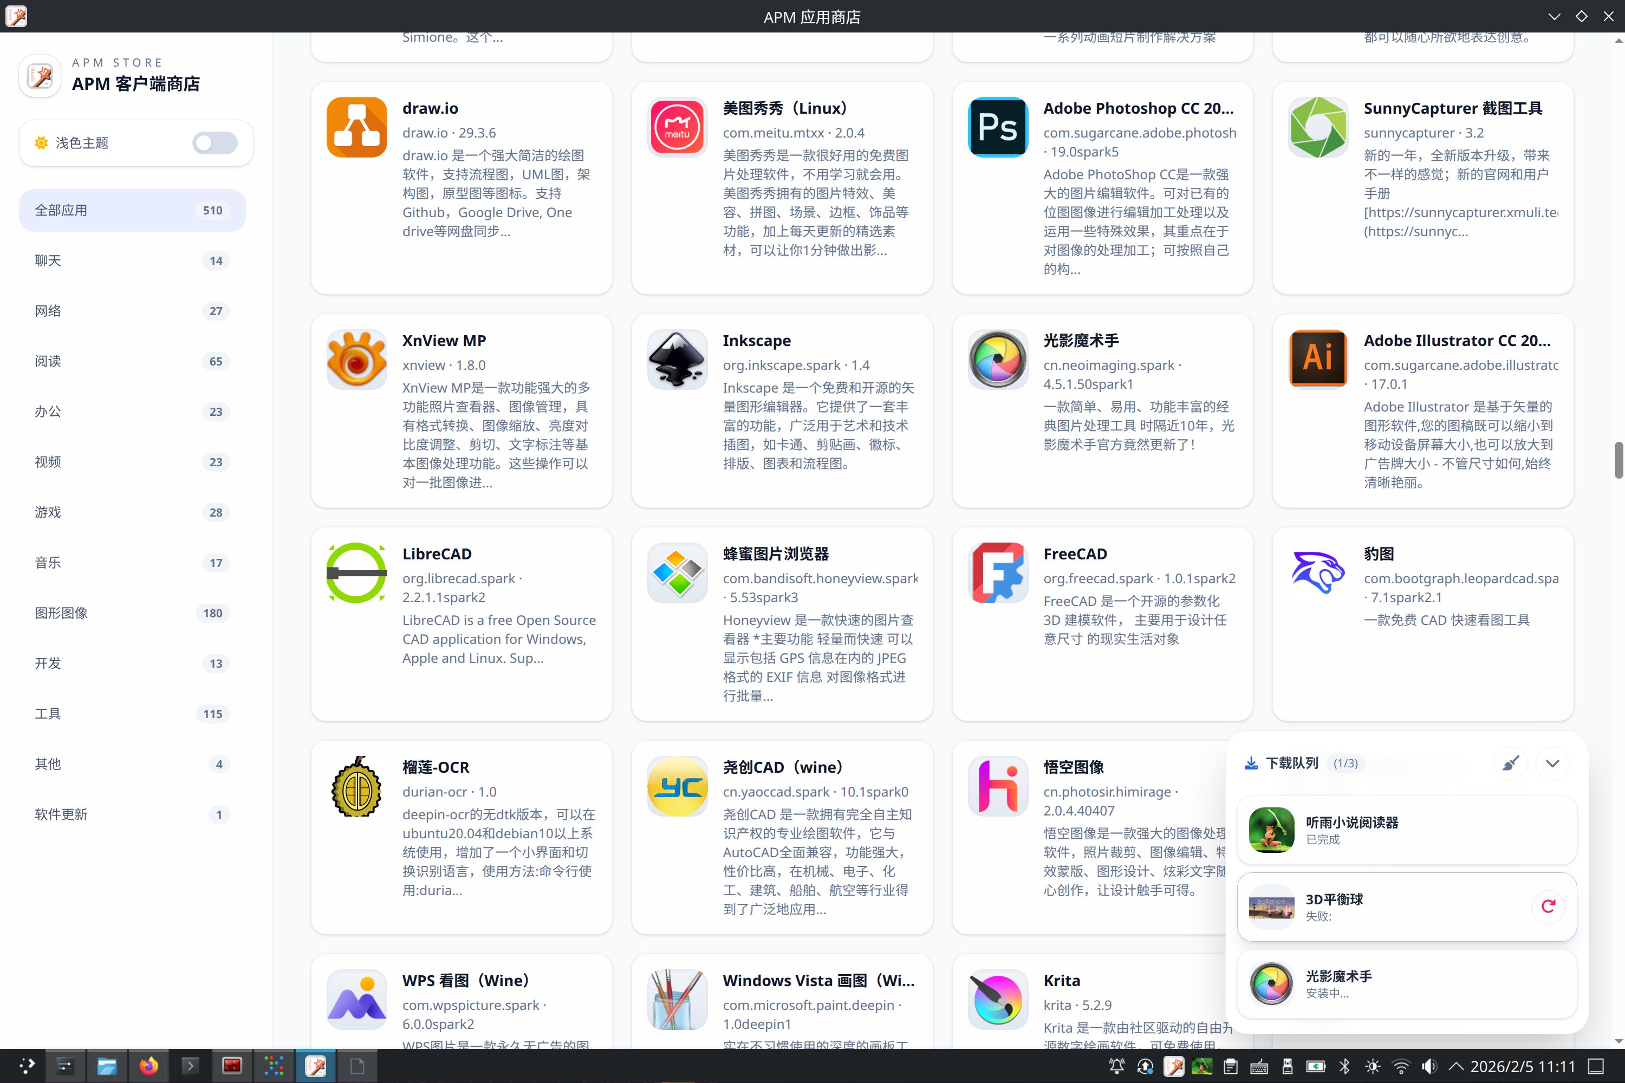Toggle the 浅色主题 theme switch

[214, 143]
